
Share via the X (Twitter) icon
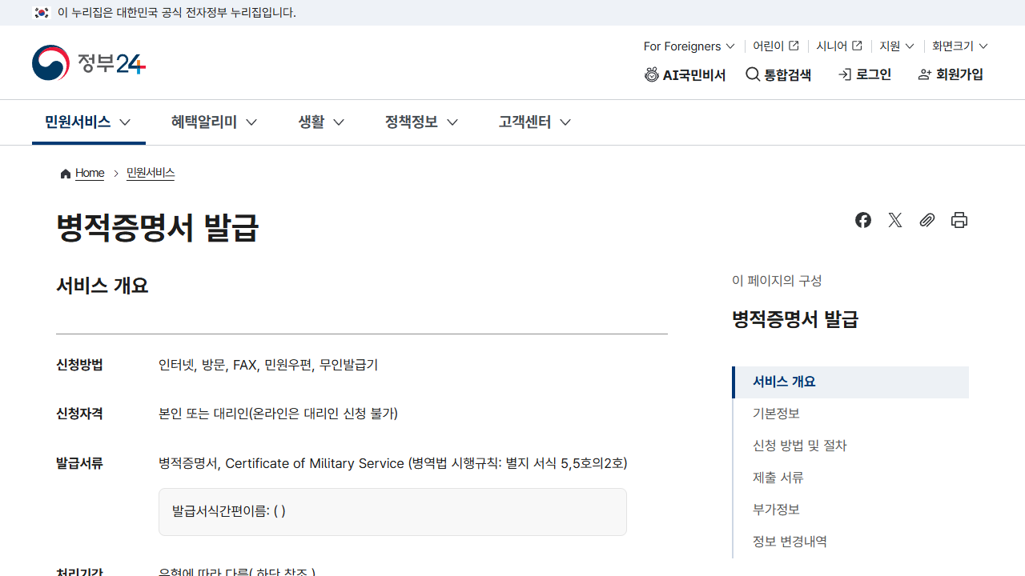(x=895, y=220)
